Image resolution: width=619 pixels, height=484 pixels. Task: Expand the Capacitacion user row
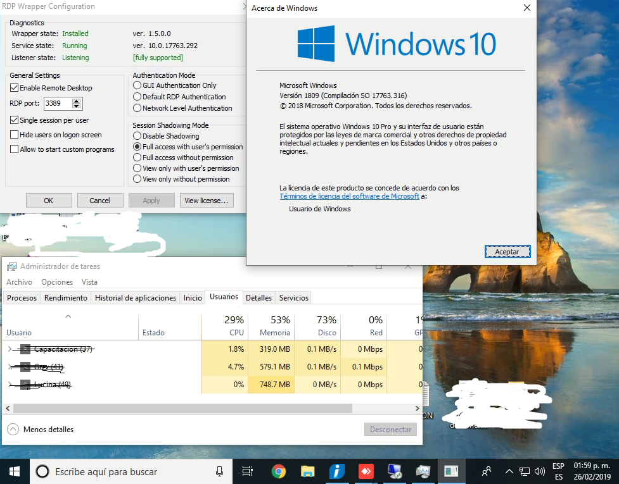[10, 349]
